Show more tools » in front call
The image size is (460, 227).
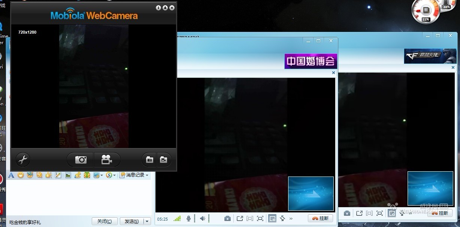[x=291, y=218]
